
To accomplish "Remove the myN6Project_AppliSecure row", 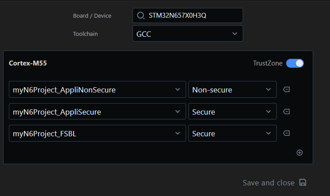I will pyautogui.click(x=287, y=111).
